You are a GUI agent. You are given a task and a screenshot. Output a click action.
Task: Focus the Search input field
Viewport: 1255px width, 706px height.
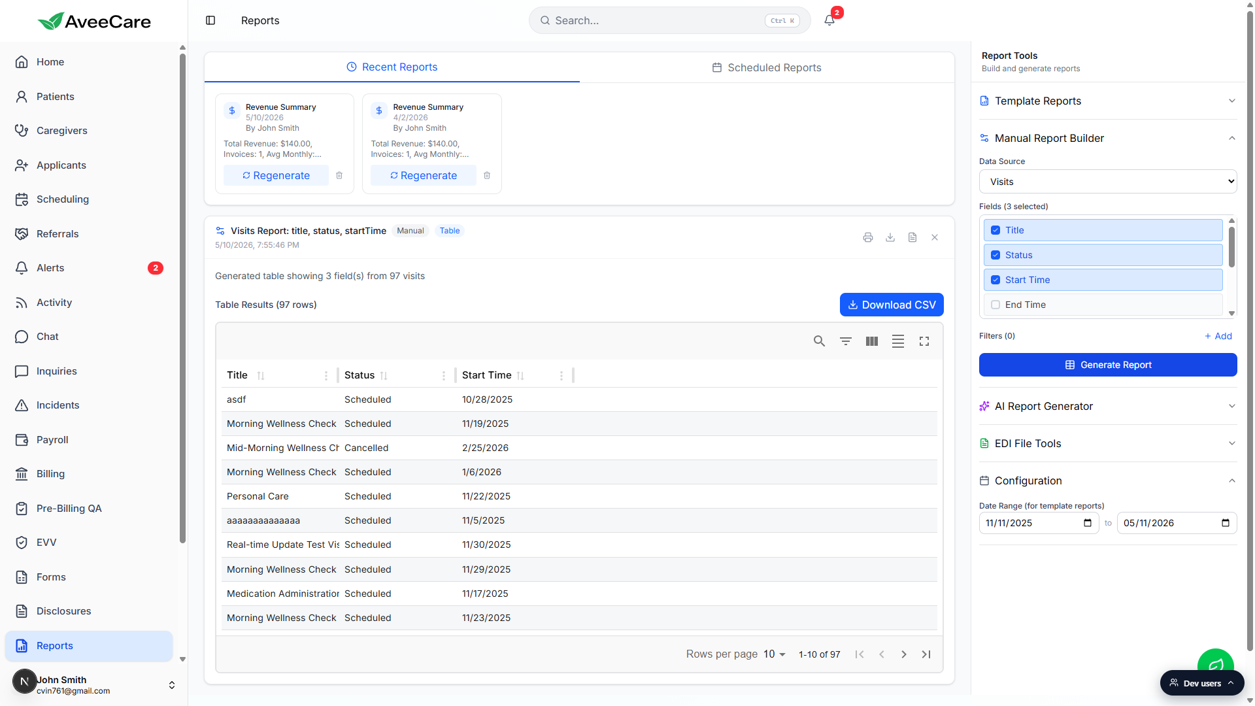tap(670, 20)
